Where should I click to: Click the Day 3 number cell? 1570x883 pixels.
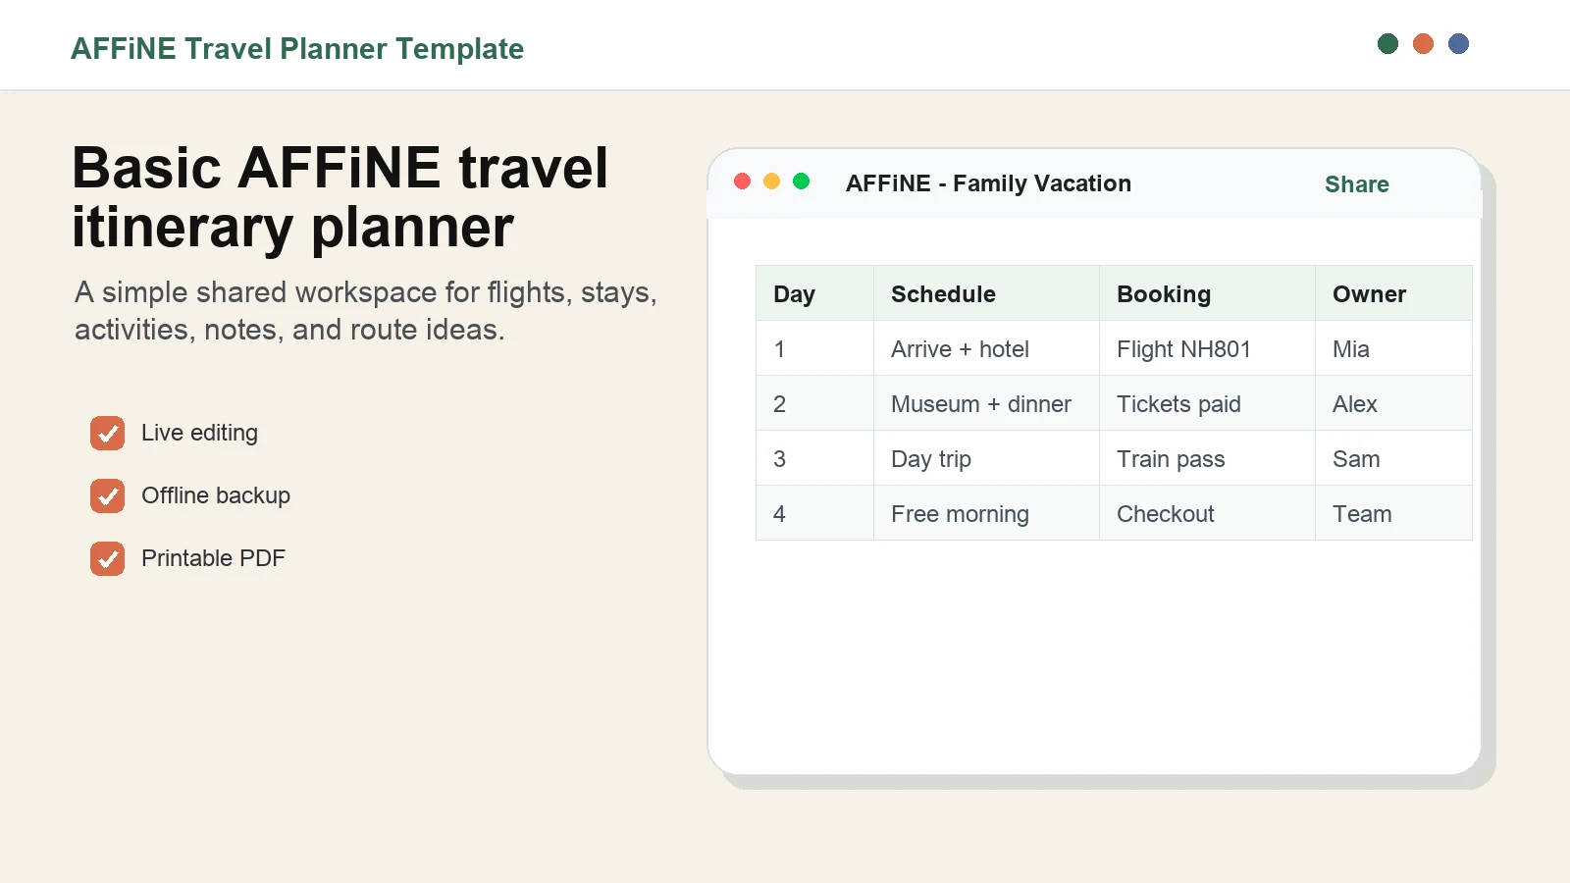pyautogui.click(x=814, y=458)
